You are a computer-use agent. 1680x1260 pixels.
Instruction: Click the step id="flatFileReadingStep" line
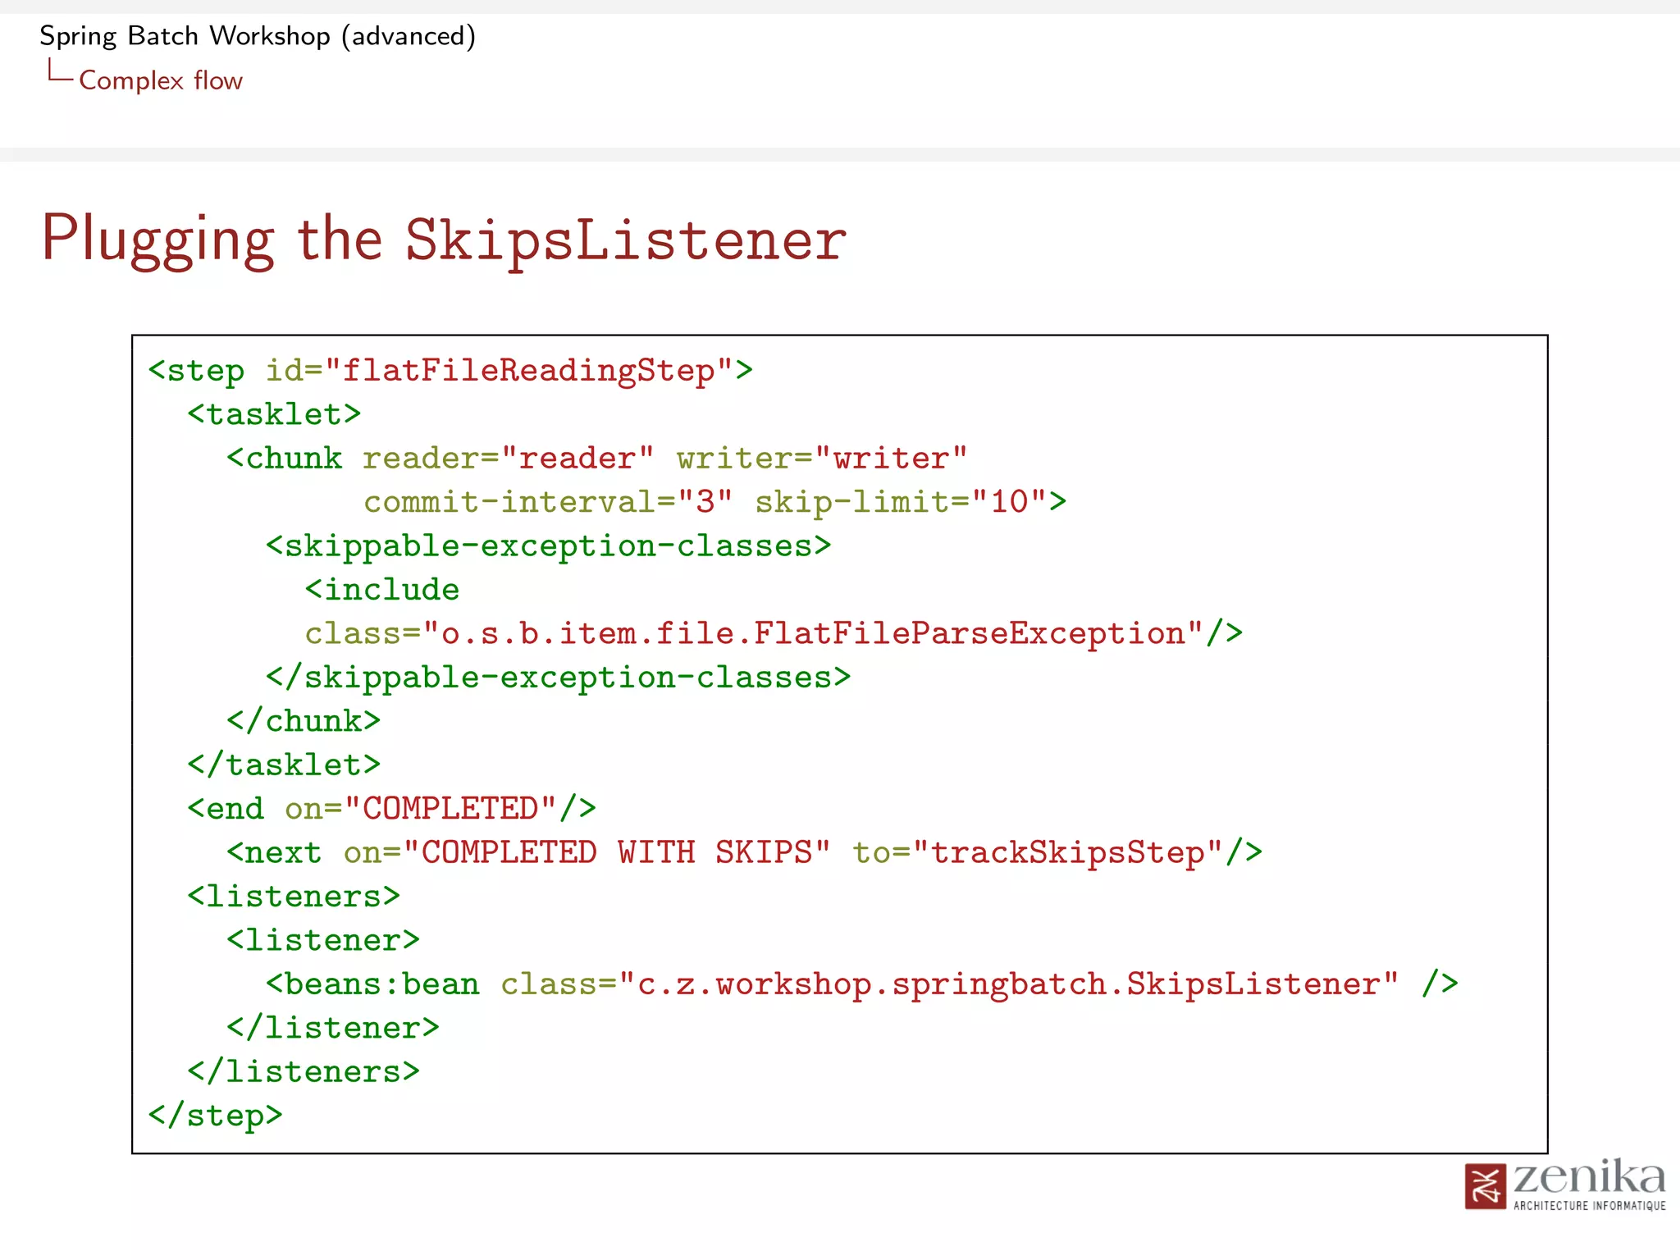450,371
